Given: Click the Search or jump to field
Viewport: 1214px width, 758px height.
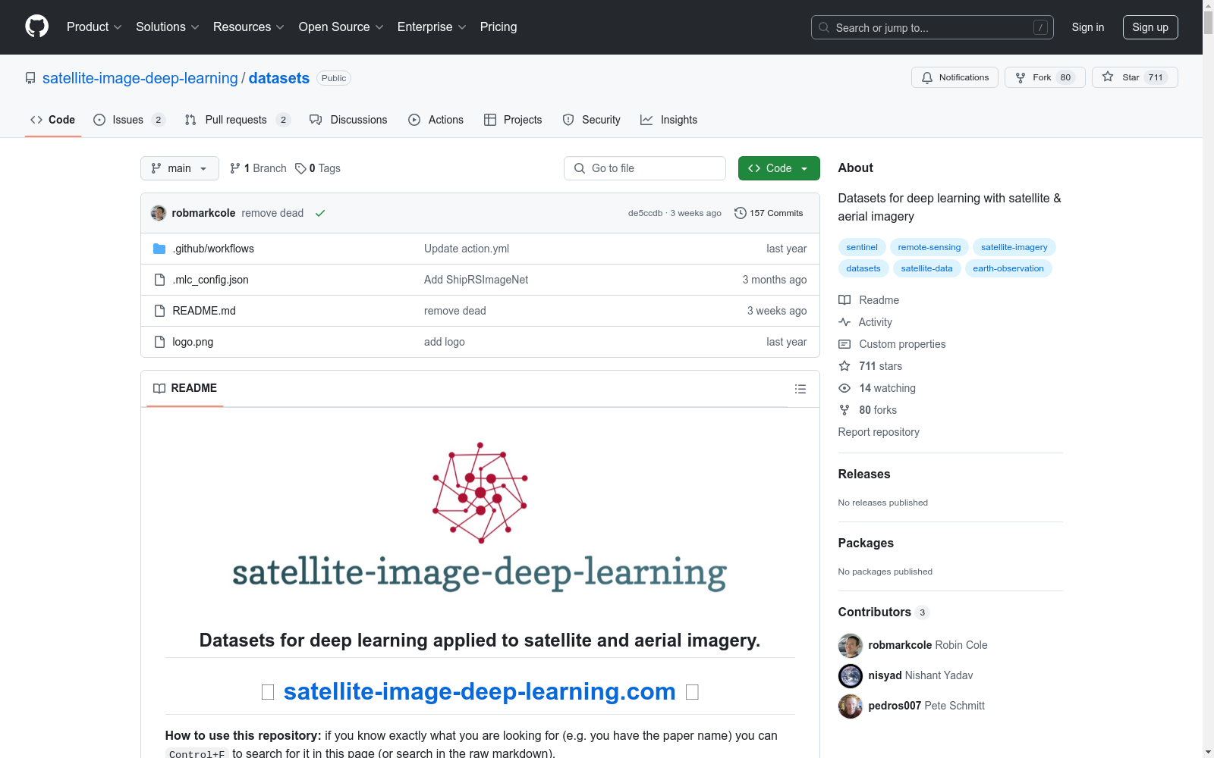Looking at the screenshot, I should (933, 27).
